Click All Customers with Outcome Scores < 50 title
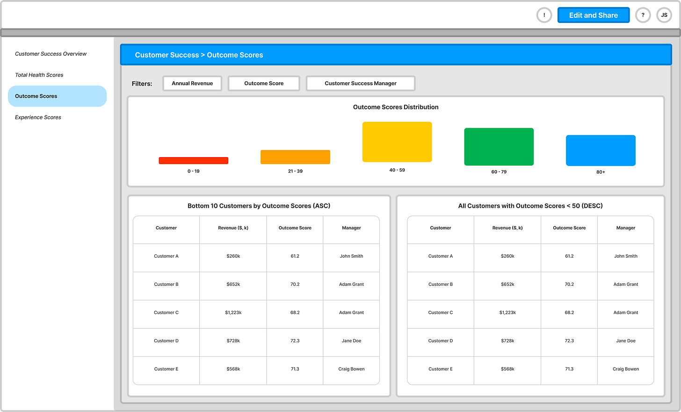 point(530,206)
